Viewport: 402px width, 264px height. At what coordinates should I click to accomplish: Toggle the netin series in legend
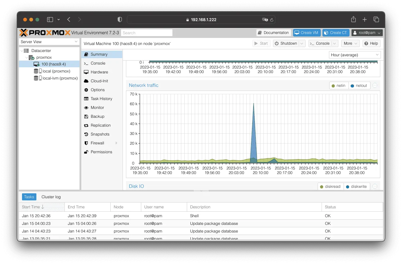[x=339, y=86]
